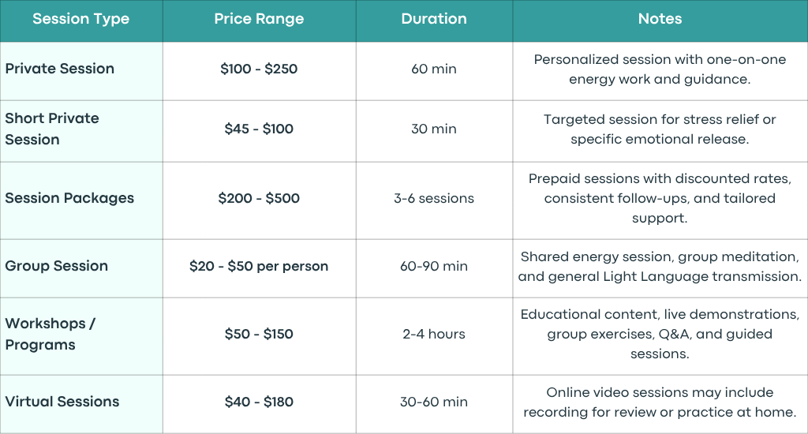Click the Session Type column header
The height and width of the screenshot is (434, 808).
[x=81, y=19]
